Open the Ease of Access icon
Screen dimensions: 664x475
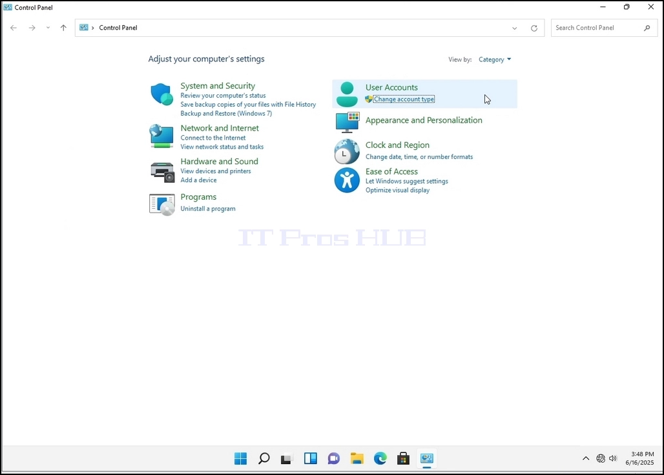pyautogui.click(x=347, y=180)
